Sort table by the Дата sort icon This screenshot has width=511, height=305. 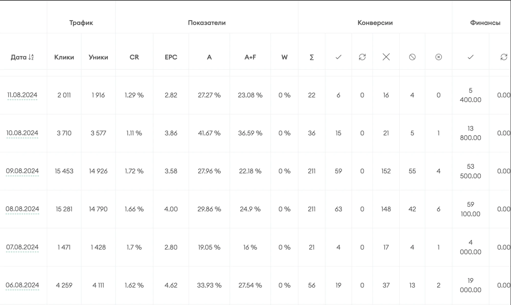31,57
